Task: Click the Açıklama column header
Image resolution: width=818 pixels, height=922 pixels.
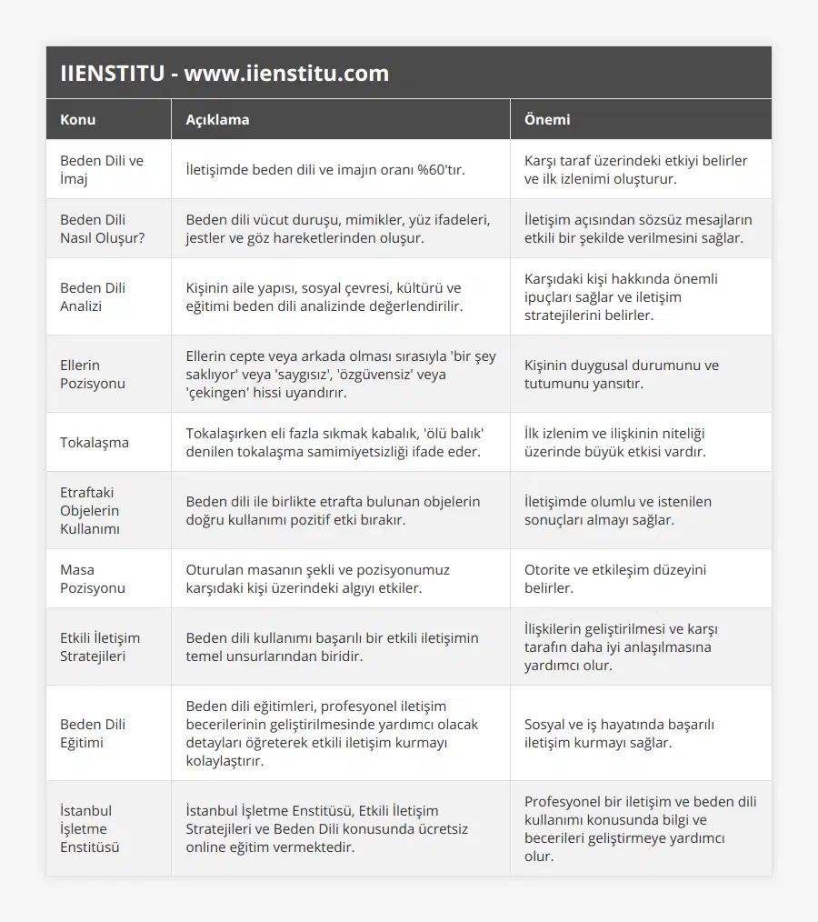Action: tap(217, 119)
